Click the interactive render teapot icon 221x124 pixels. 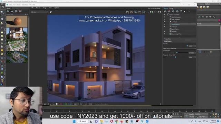click(x=152, y=12)
